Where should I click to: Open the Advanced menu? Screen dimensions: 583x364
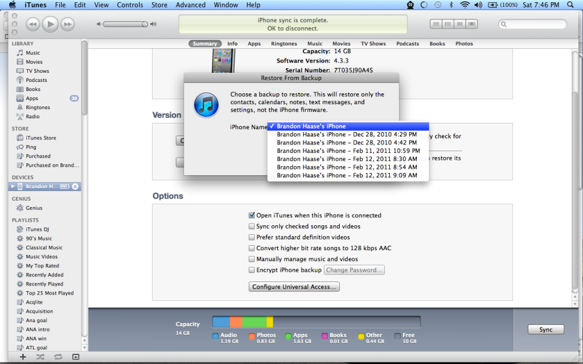tap(190, 5)
